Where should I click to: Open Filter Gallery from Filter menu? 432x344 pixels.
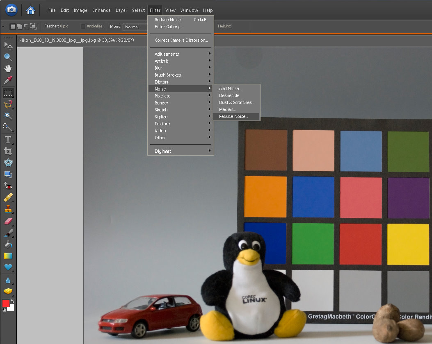click(x=168, y=27)
